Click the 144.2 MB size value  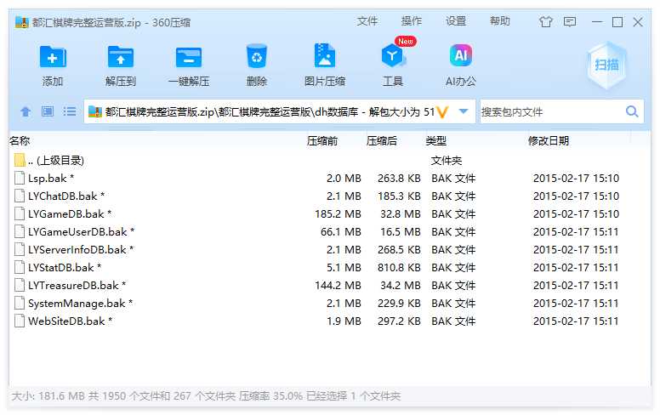(x=338, y=286)
